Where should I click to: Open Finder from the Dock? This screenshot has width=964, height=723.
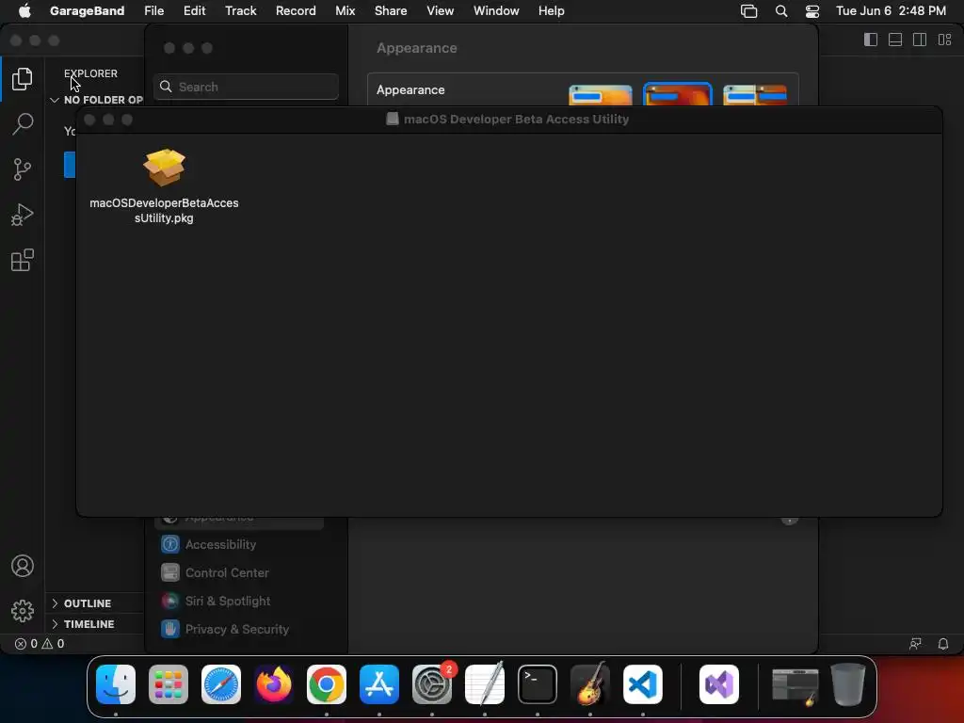[116, 684]
